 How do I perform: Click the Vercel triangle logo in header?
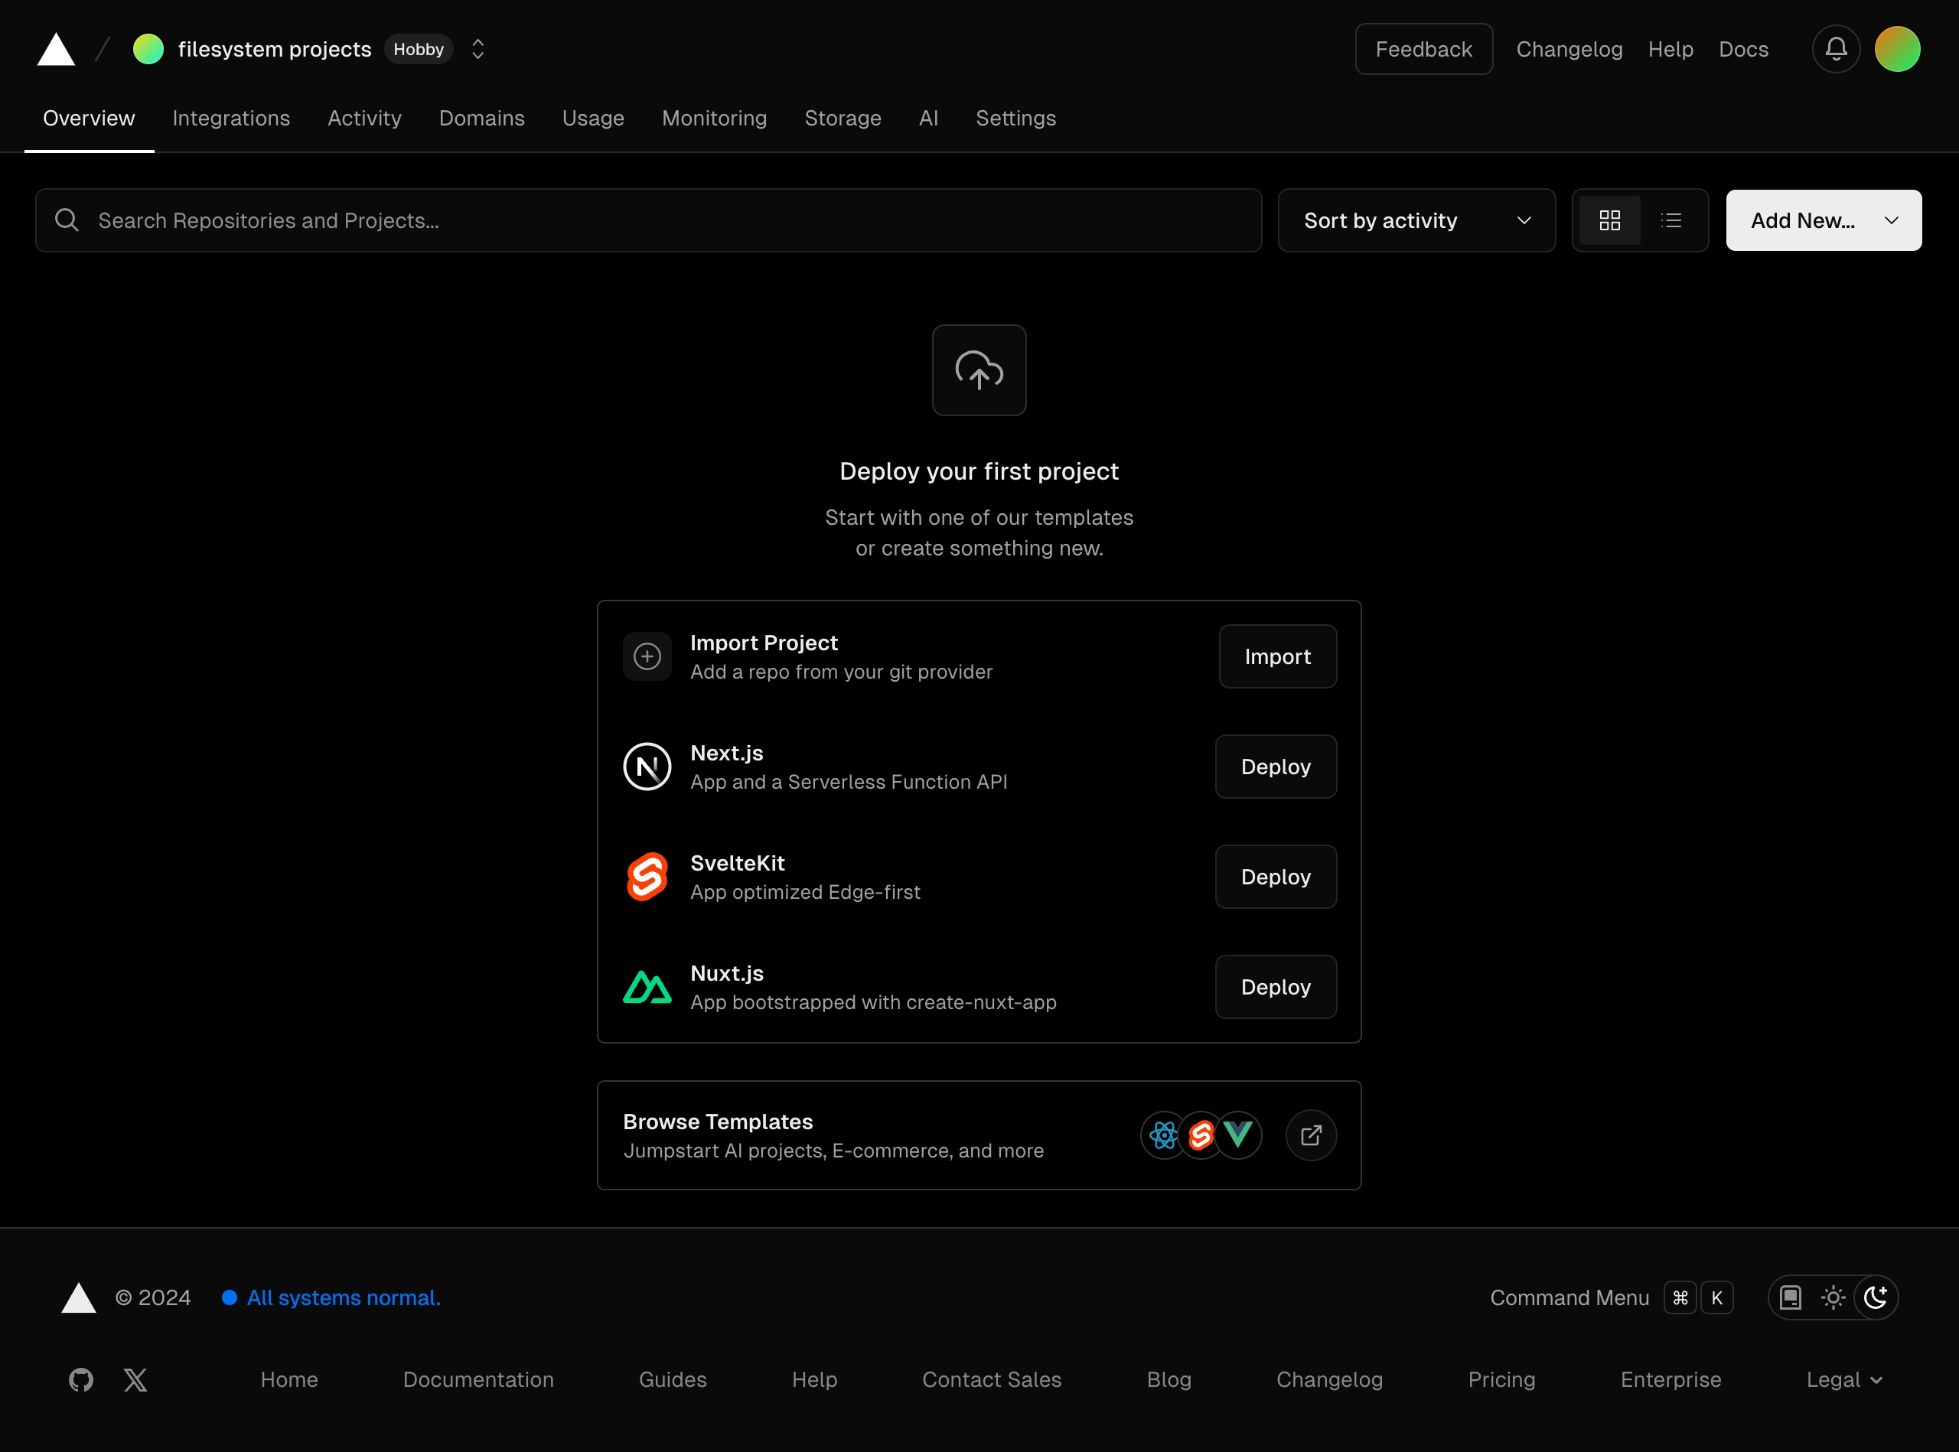tap(57, 49)
